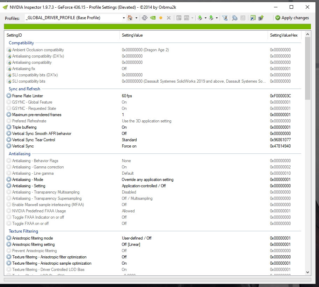
Task: Select Enable Maxwell sample interleaving (MFAA)
Action: coord(48,205)
